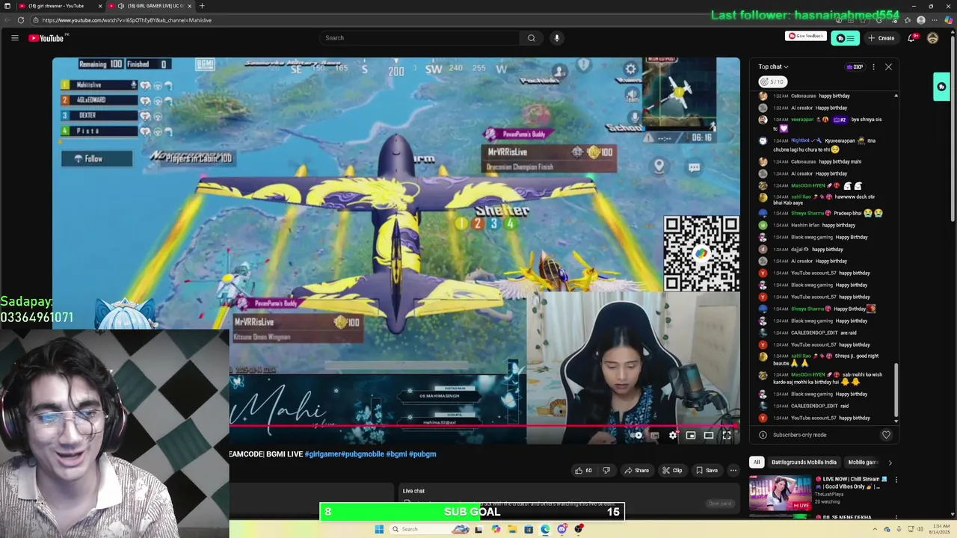Open Microsoft Edge from the taskbar
The width and height of the screenshot is (957, 538).
click(x=545, y=529)
